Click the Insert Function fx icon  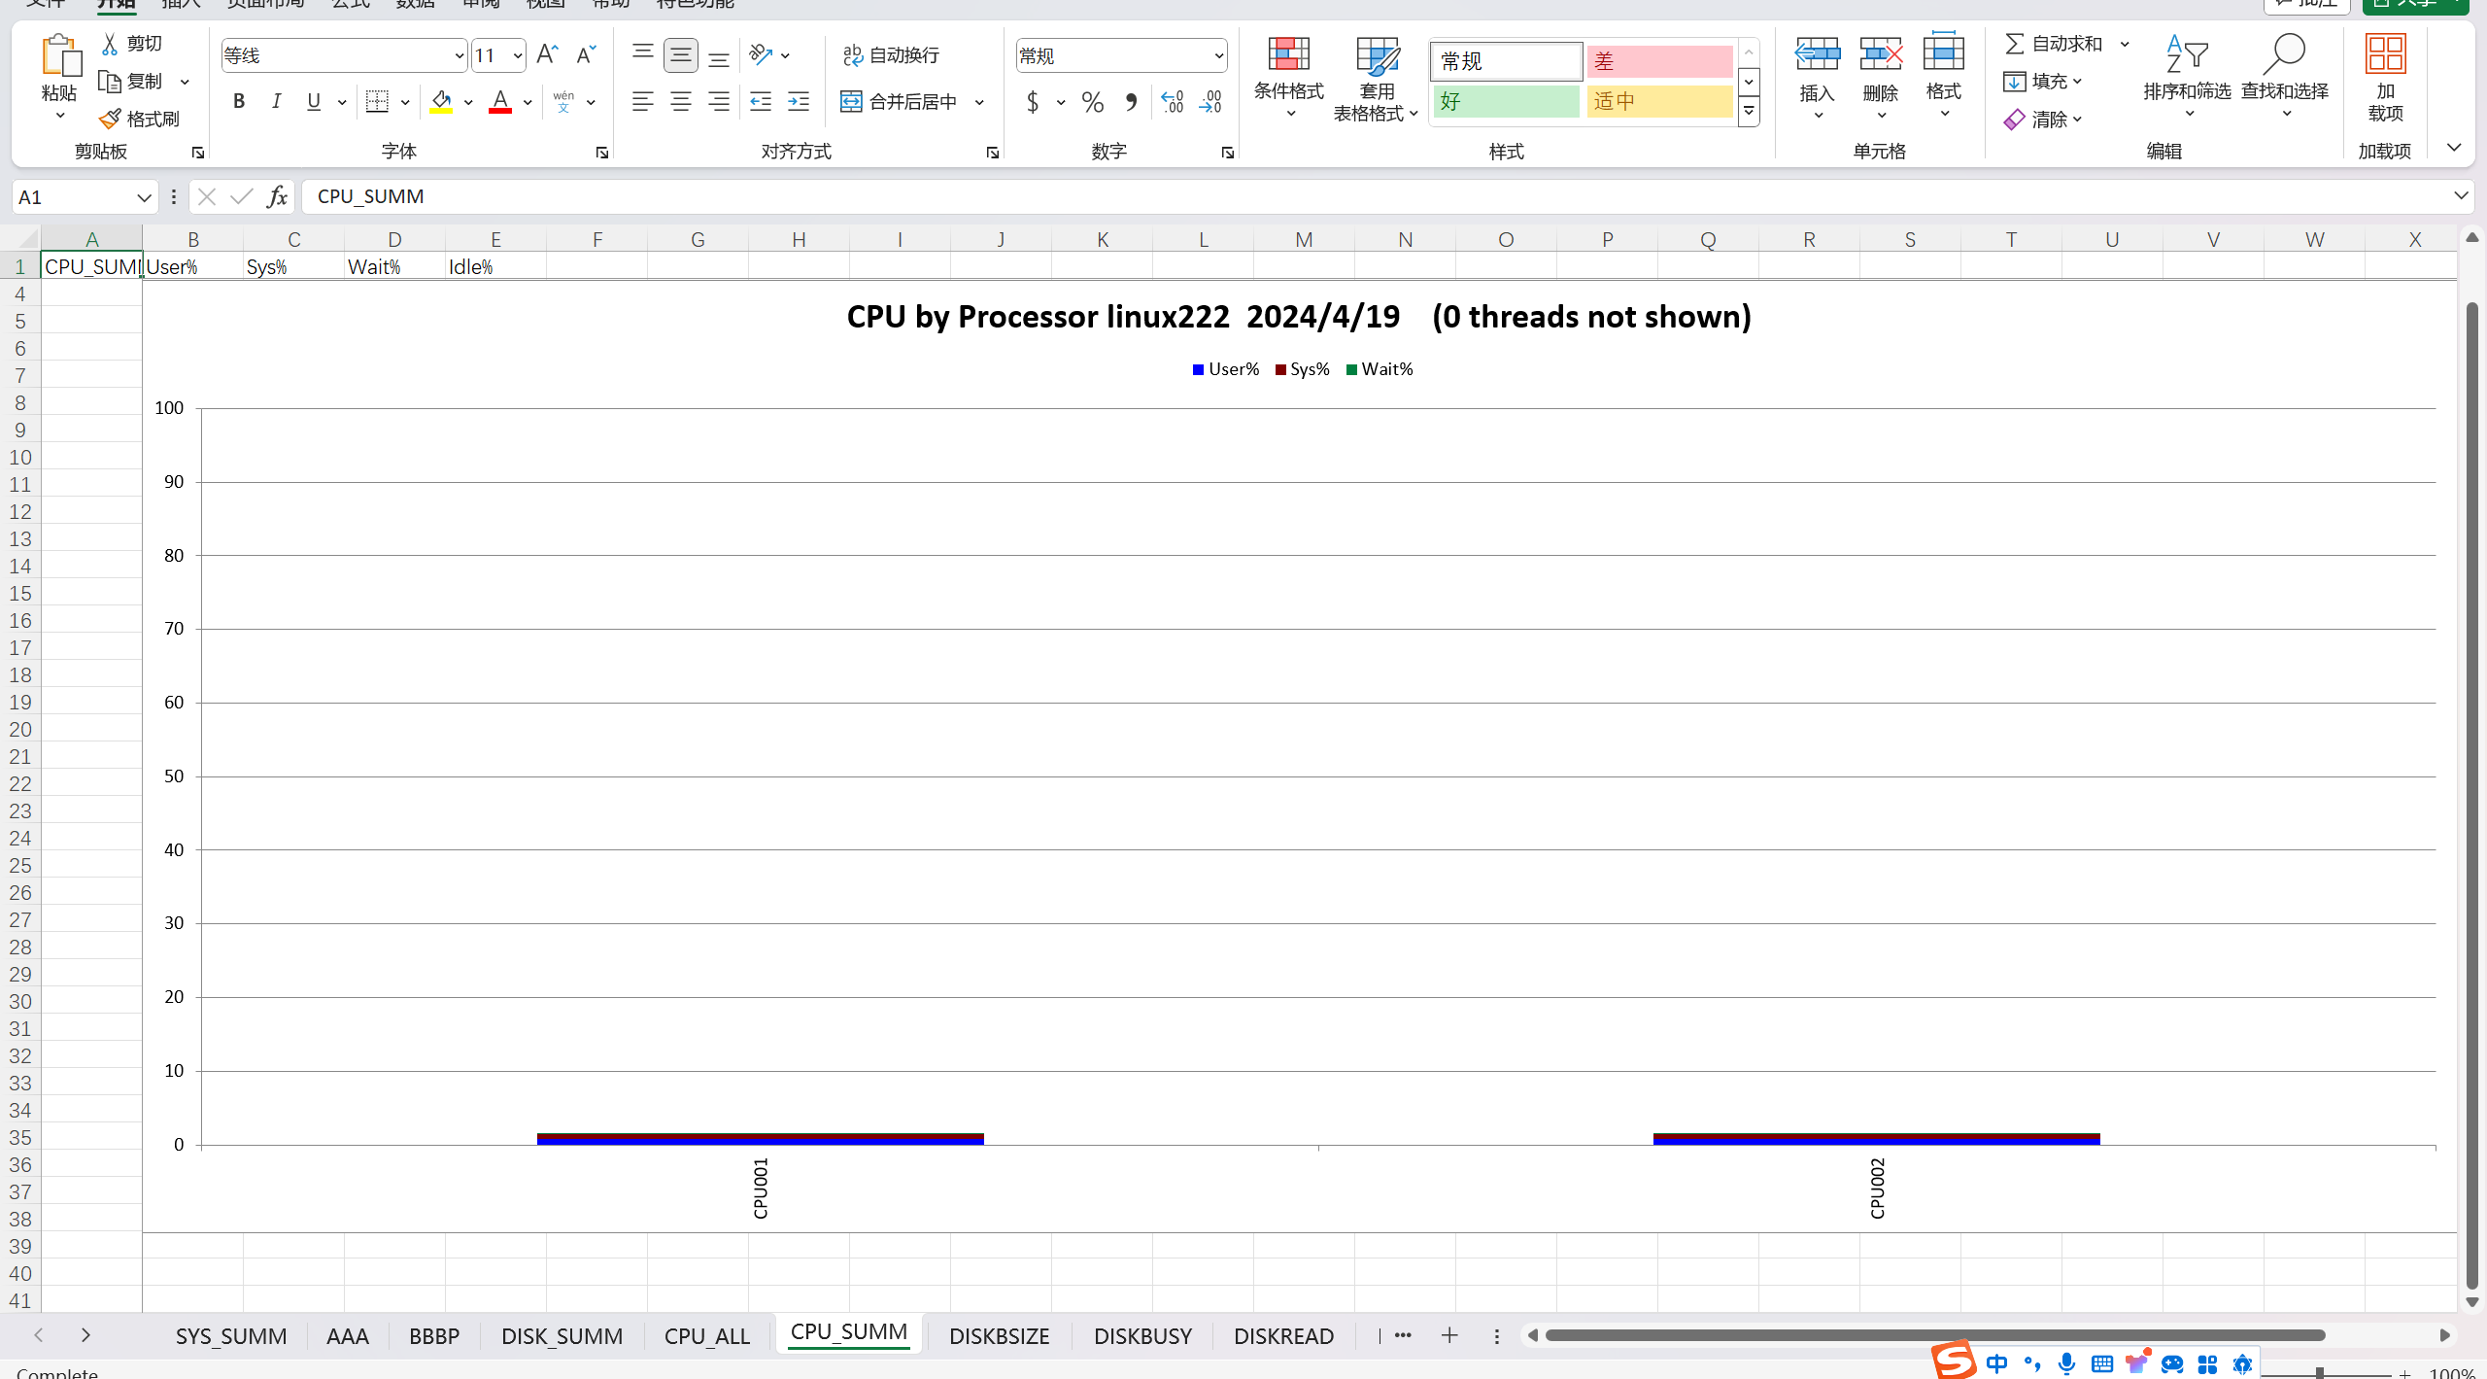coord(277,196)
